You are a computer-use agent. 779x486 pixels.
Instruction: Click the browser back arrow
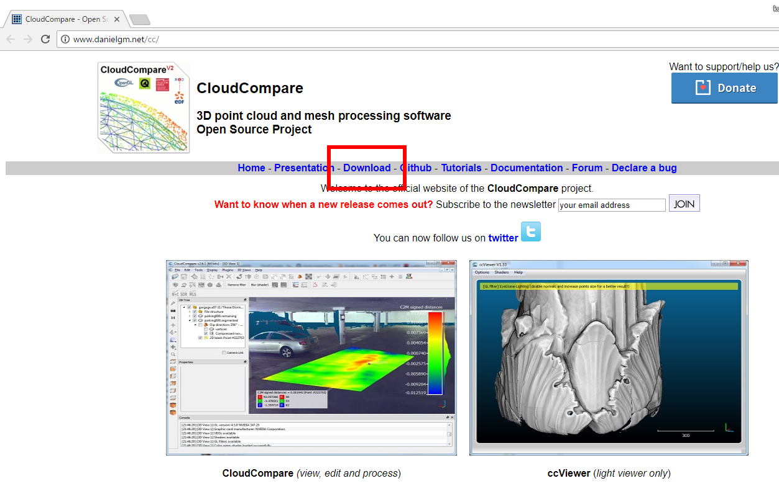point(11,39)
